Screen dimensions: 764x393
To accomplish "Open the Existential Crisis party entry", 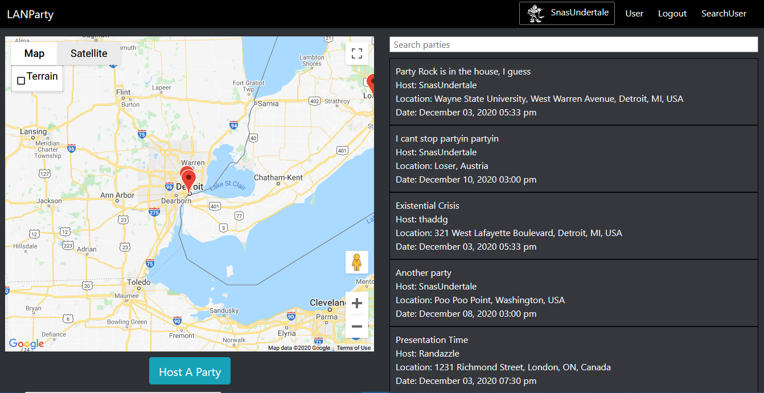I will click(x=573, y=226).
